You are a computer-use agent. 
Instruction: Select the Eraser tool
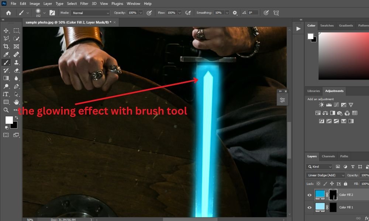[16, 70]
